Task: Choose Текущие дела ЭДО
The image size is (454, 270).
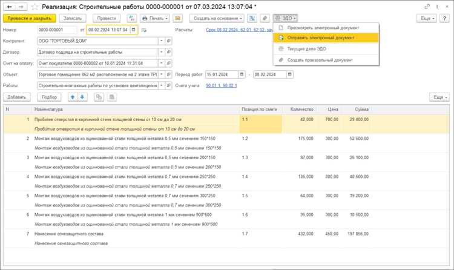Action: click(326, 49)
